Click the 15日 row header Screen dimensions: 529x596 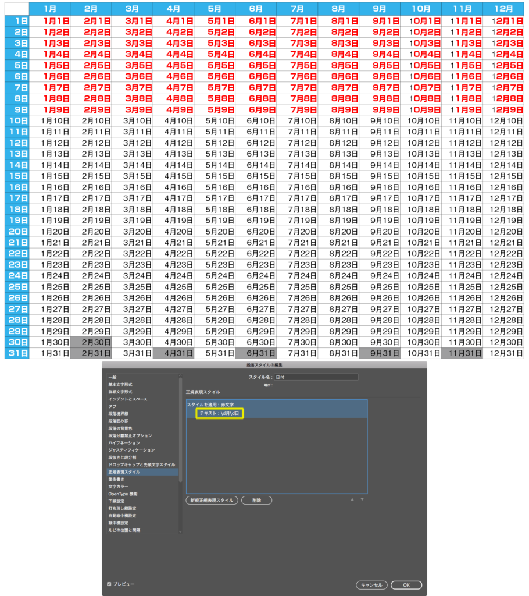[x=17, y=176]
